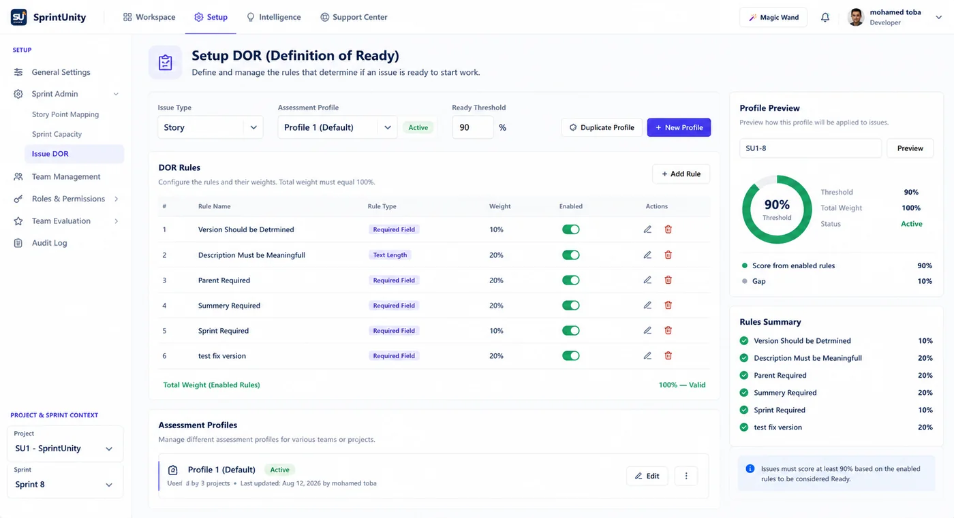The image size is (954, 518).
Task: Click the SprintUnity logo icon
Action: (19, 17)
